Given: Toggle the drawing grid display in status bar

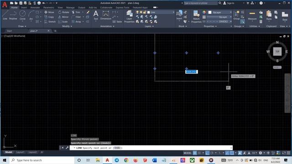Looking at the screenshot, I should click(x=195, y=153).
